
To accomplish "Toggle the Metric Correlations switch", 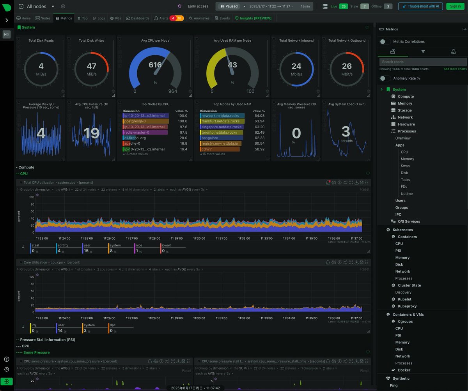I will pos(385,42).
